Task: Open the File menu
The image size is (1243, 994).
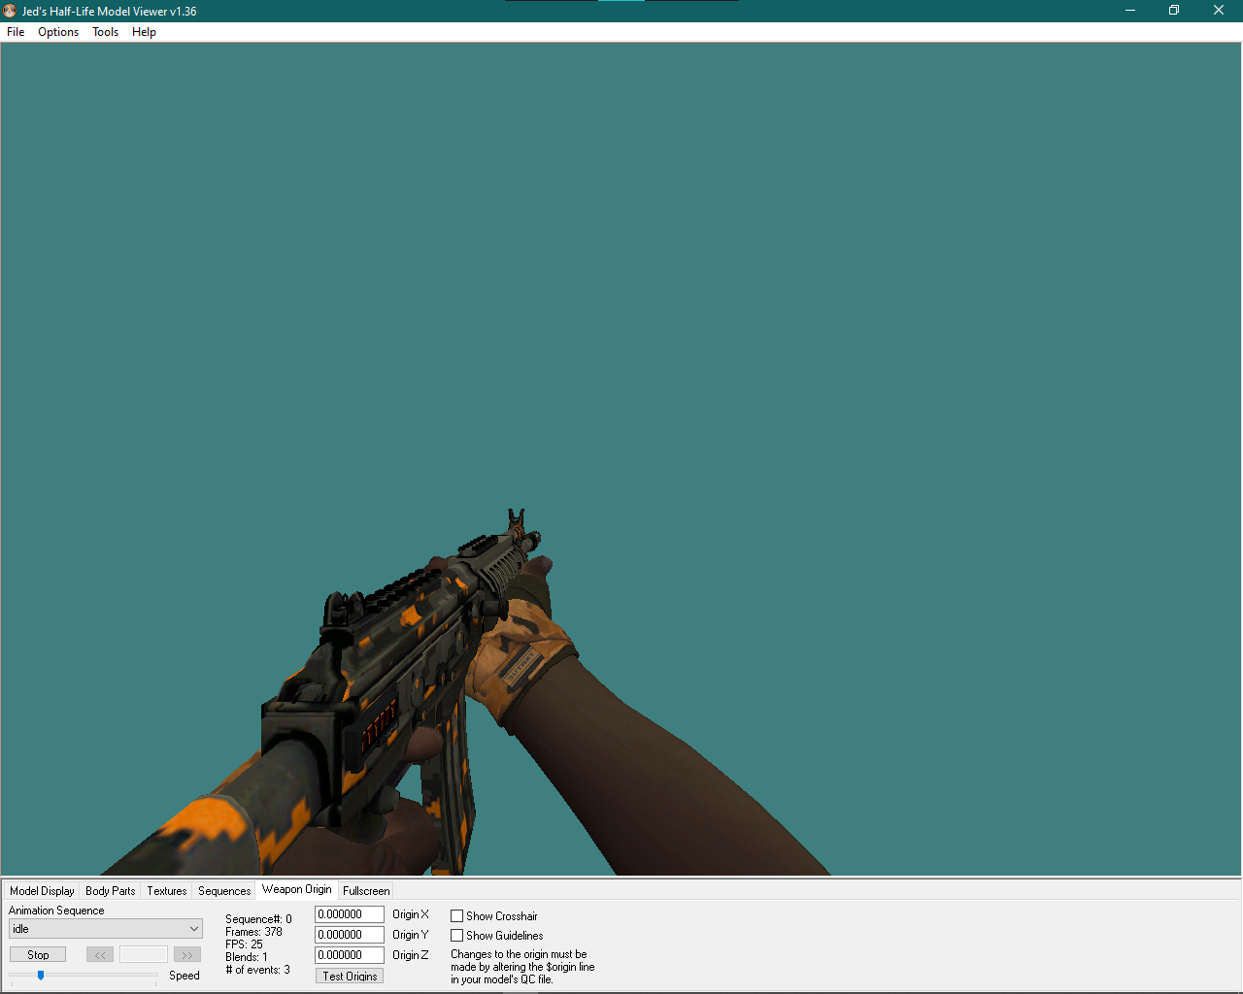Action: click(16, 32)
